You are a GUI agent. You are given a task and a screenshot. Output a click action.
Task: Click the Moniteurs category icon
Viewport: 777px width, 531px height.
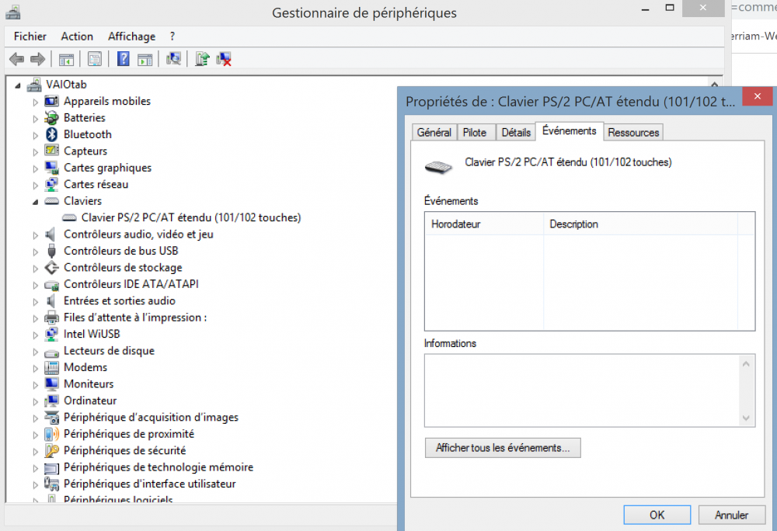point(51,384)
